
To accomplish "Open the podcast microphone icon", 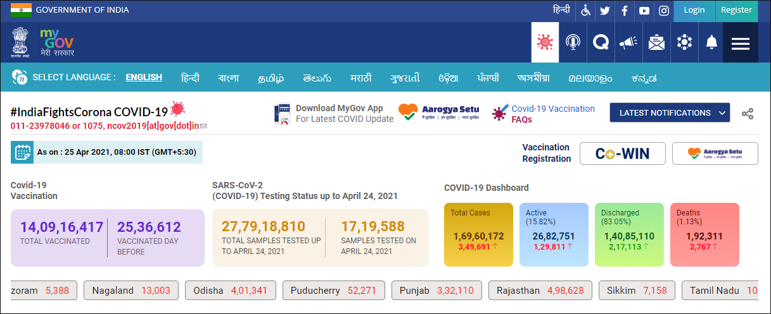I will point(573,42).
